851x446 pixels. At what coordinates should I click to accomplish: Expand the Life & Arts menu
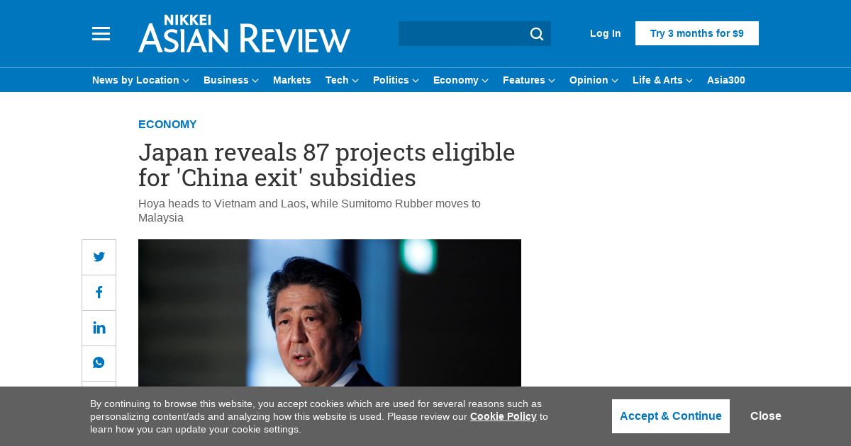(662, 80)
